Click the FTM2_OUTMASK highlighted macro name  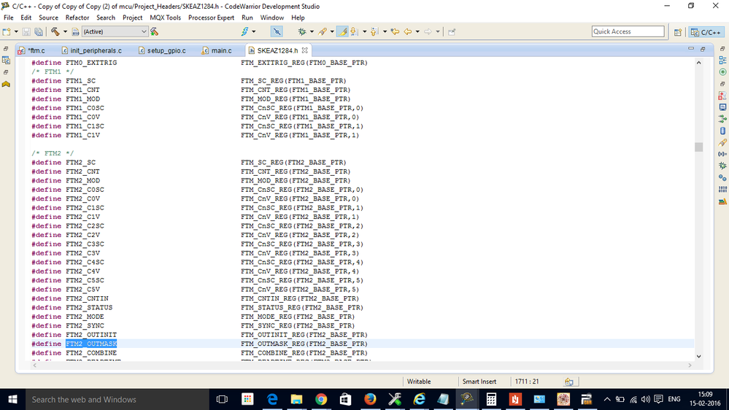tap(91, 344)
